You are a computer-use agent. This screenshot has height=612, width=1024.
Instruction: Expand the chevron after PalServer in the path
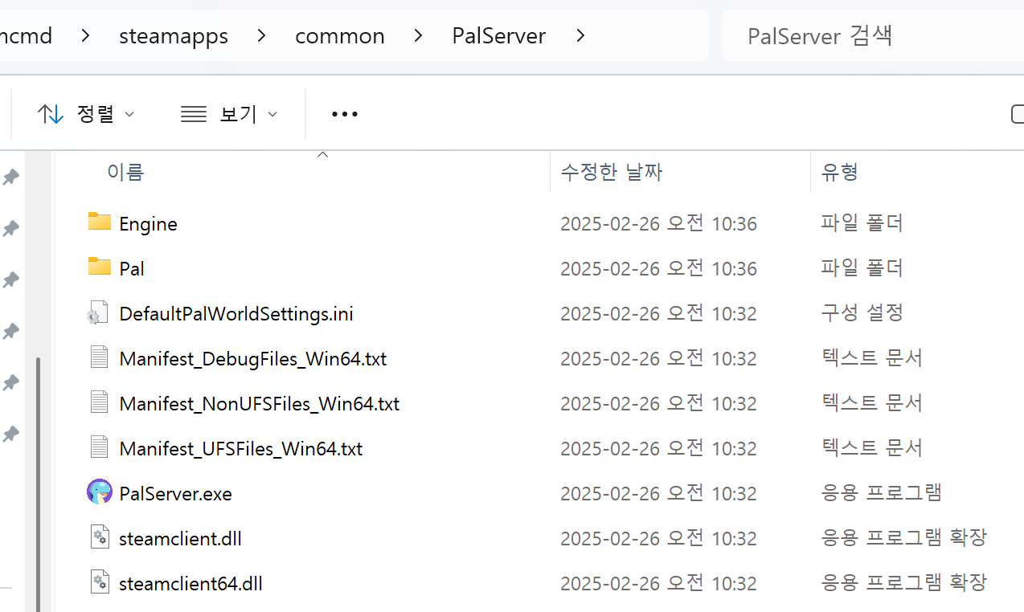[x=580, y=35]
